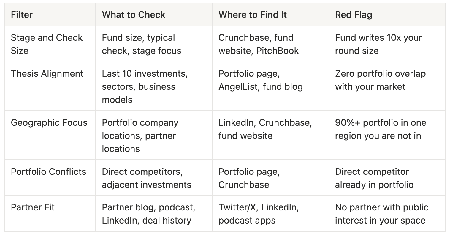450x236 pixels.
Task: Select the "Last 10 investments" cell
Action: (x=145, y=86)
